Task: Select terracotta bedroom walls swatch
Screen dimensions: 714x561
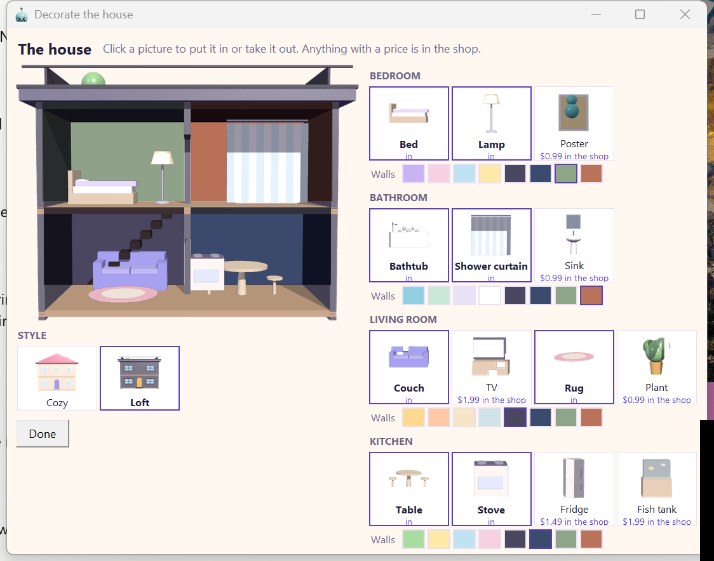Action: tap(591, 174)
